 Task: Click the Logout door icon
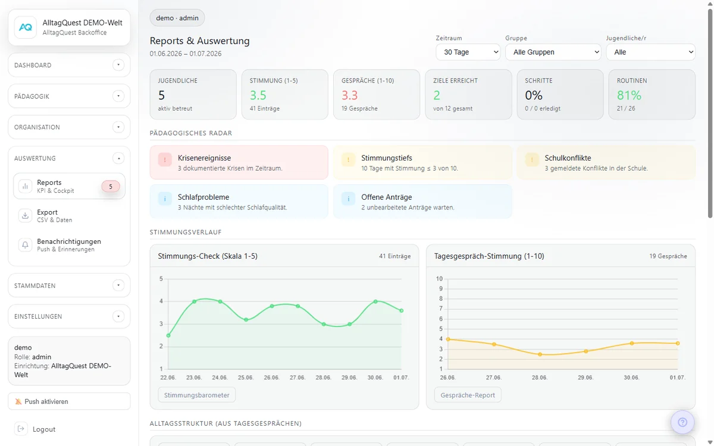point(21,429)
